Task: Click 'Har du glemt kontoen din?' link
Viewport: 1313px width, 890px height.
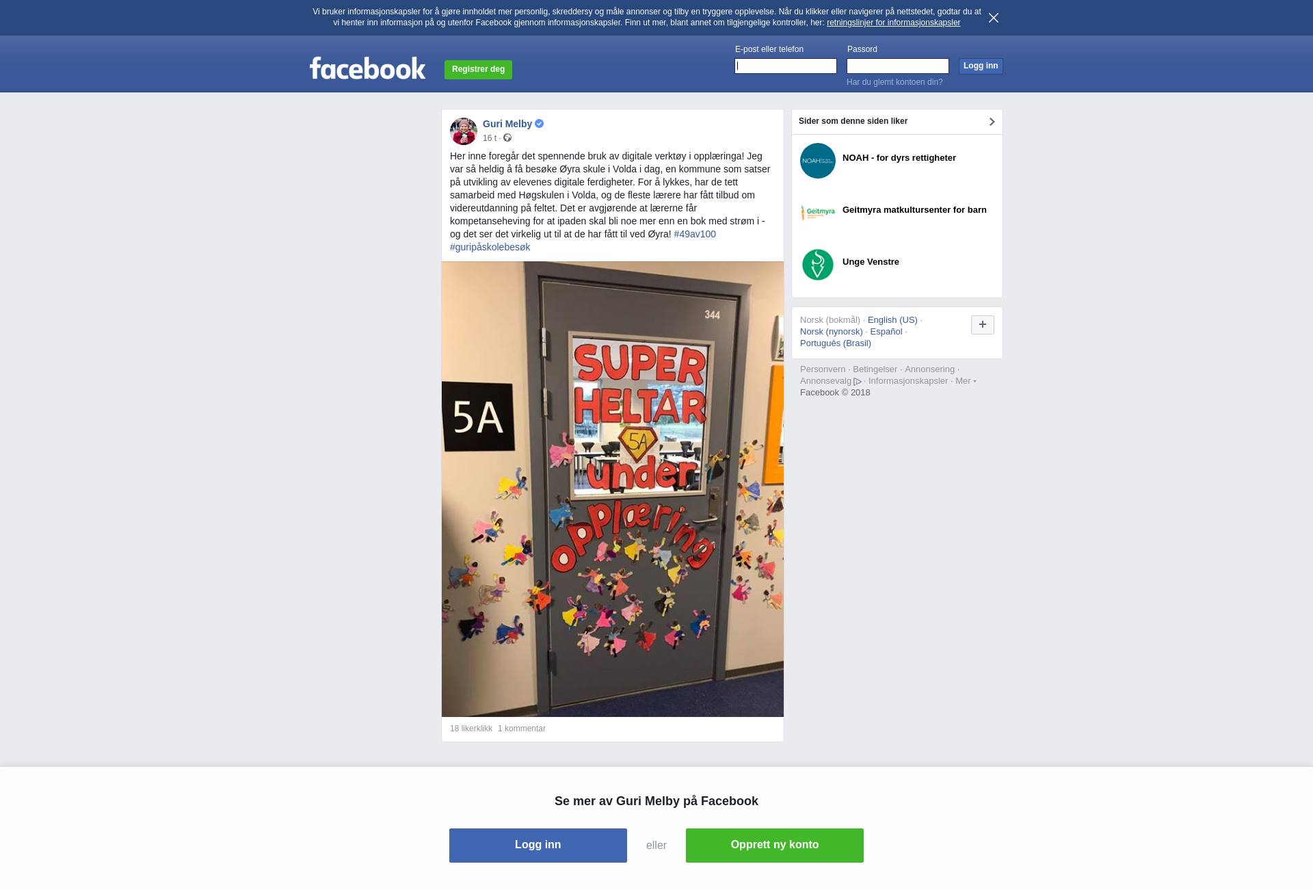Action: click(894, 82)
